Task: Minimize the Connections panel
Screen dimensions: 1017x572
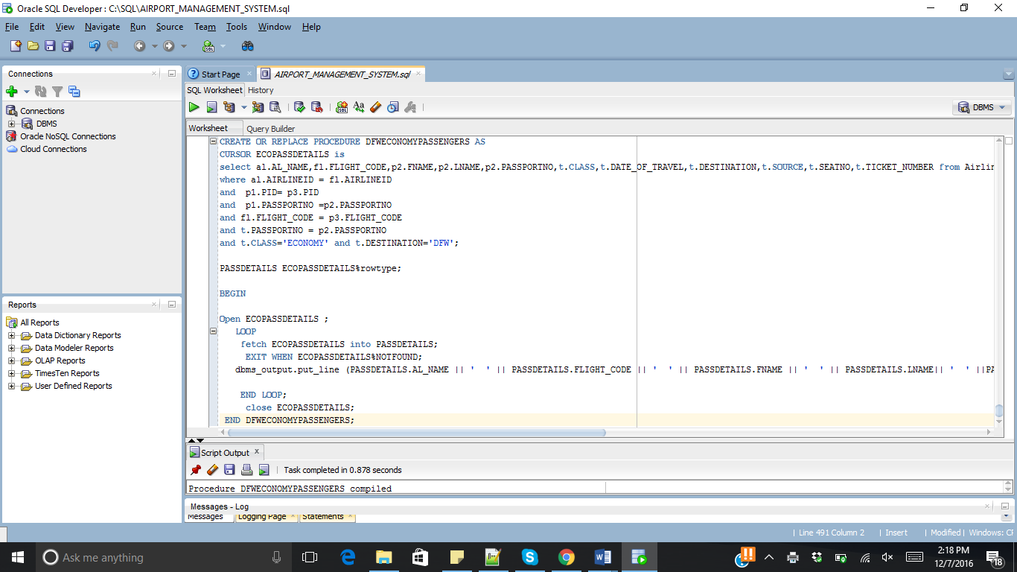Action: [171, 74]
